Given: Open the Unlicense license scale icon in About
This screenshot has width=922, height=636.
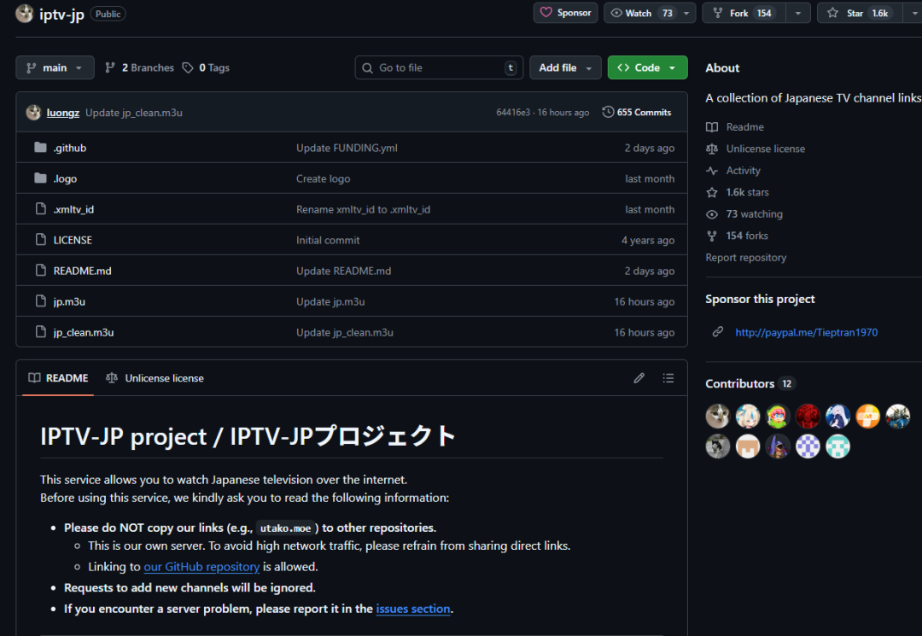Looking at the screenshot, I should coord(711,149).
